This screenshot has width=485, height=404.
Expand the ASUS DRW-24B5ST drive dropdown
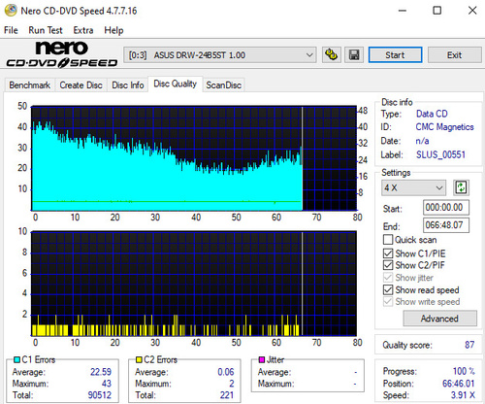219,55
